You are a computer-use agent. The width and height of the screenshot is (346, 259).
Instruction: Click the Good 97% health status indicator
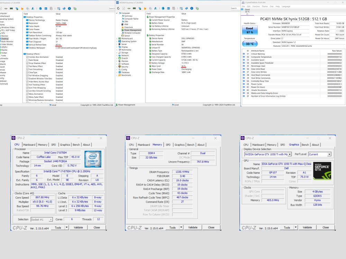click(x=249, y=30)
